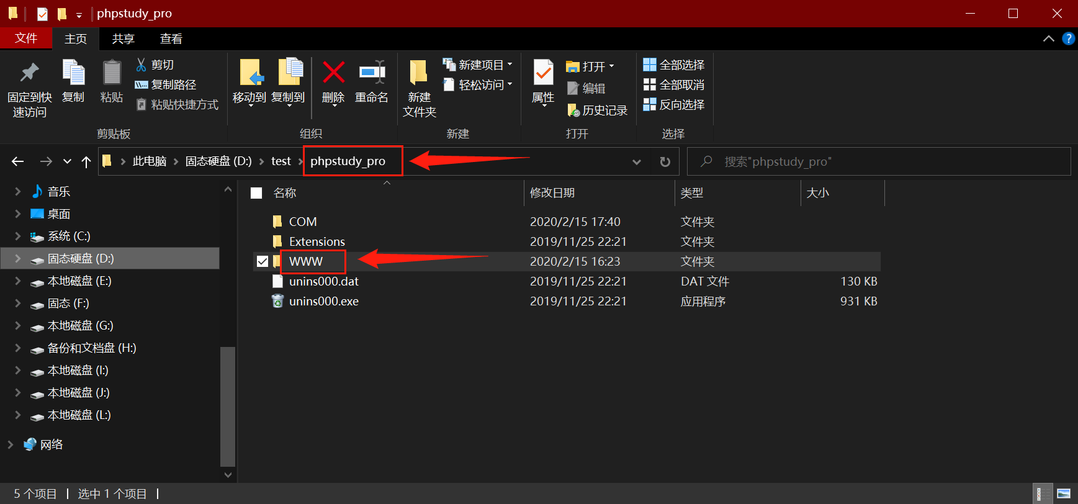Expand the 本地磁盘 (E:) tree node
Viewport: 1078px width, 504px height.
[x=18, y=281]
